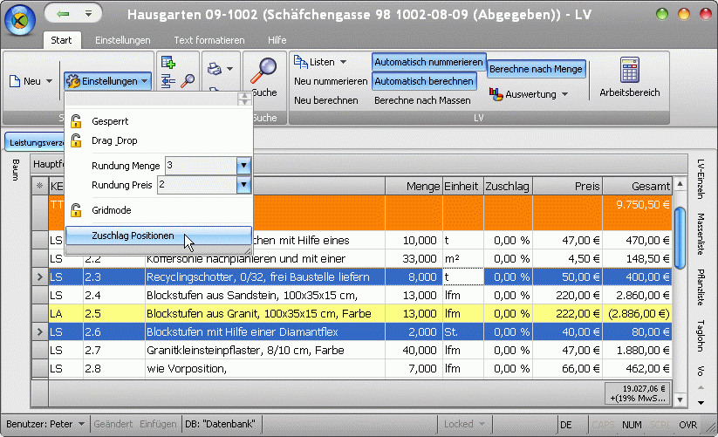Open the Rundung Menge combo arrow
Screen dimensions: 718x437
pos(243,165)
